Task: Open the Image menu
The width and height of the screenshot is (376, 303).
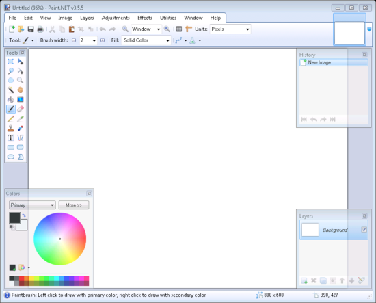Action: [x=65, y=18]
